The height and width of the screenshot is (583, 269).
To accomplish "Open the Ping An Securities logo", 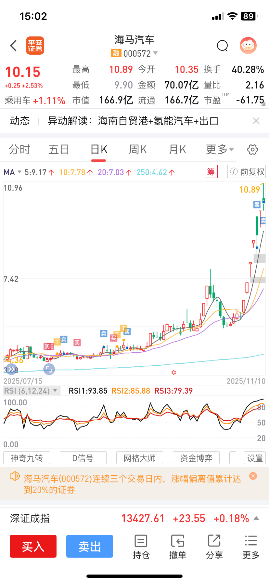I will [x=35, y=46].
